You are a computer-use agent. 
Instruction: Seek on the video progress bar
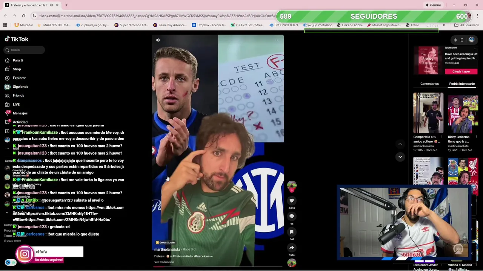218,267
